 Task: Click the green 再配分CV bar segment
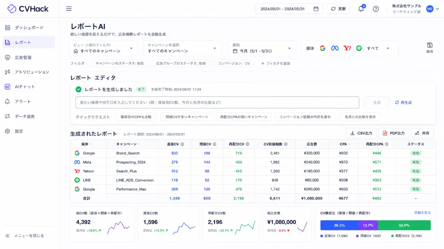point(404,225)
